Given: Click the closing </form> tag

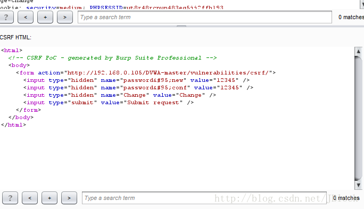Looking at the screenshot, I should [28, 110].
